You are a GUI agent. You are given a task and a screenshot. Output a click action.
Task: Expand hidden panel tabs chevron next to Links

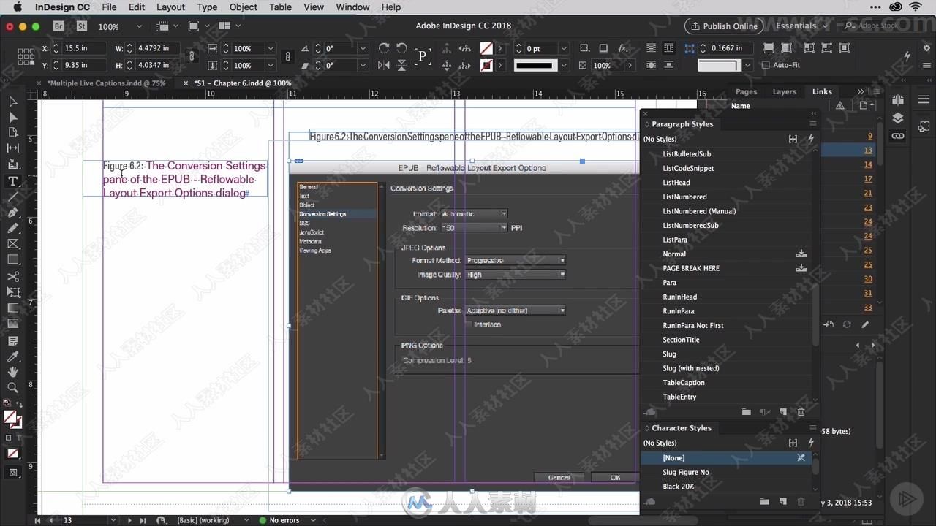[x=861, y=91]
